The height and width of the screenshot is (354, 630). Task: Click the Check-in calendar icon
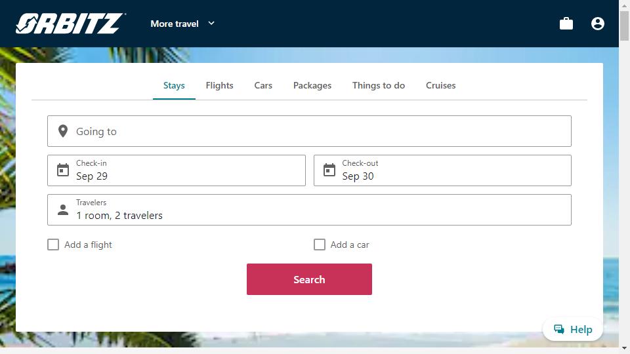coord(63,170)
